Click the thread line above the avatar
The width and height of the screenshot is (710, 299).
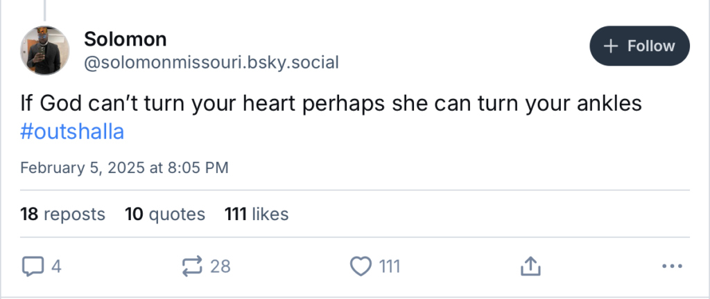[x=46, y=10]
